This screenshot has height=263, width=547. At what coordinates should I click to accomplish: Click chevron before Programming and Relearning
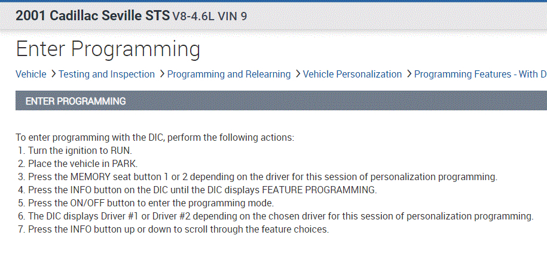point(162,75)
